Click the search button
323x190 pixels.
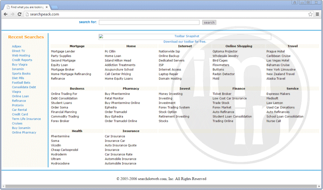click(x=209, y=22)
